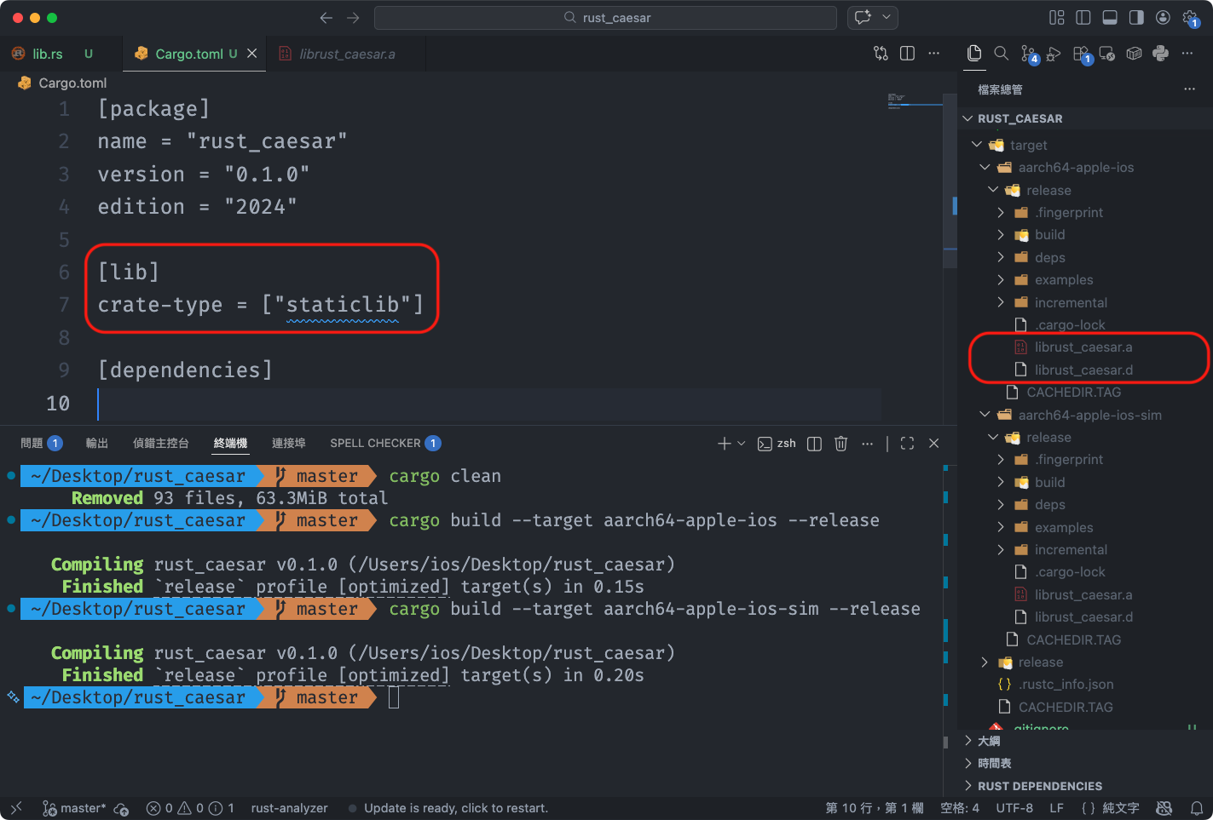Maximize the terminal panel size
The height and width of the screenshot is (820, 1213).
pos(907,444)
